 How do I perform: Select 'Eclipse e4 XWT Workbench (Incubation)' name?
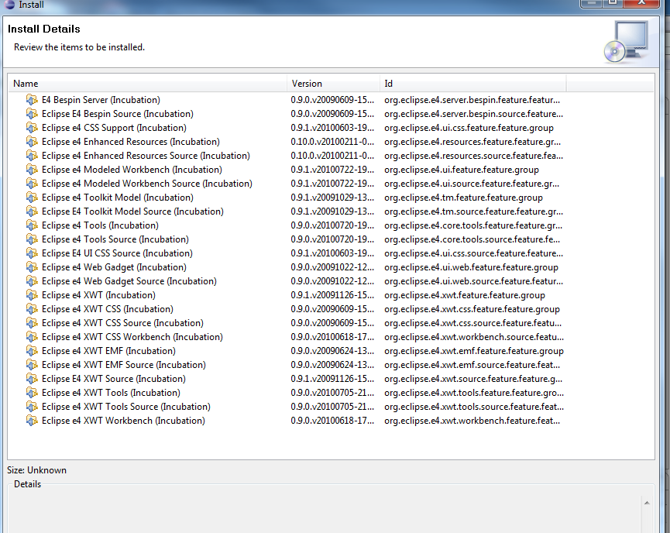pos(123,421)
